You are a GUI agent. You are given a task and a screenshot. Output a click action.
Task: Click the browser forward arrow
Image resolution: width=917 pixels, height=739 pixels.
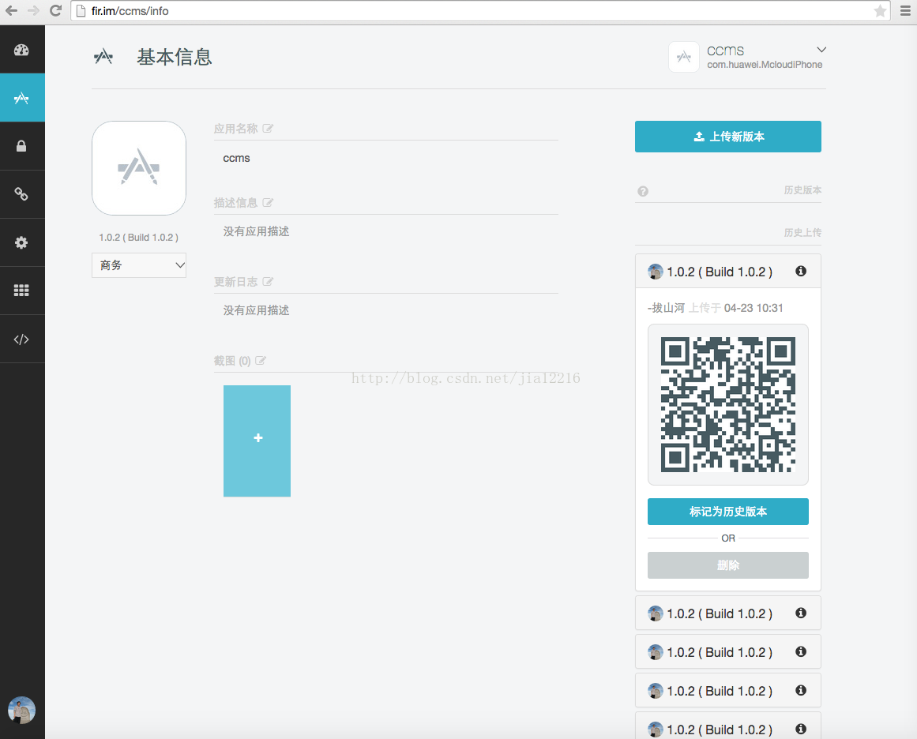tap(33, 10)
